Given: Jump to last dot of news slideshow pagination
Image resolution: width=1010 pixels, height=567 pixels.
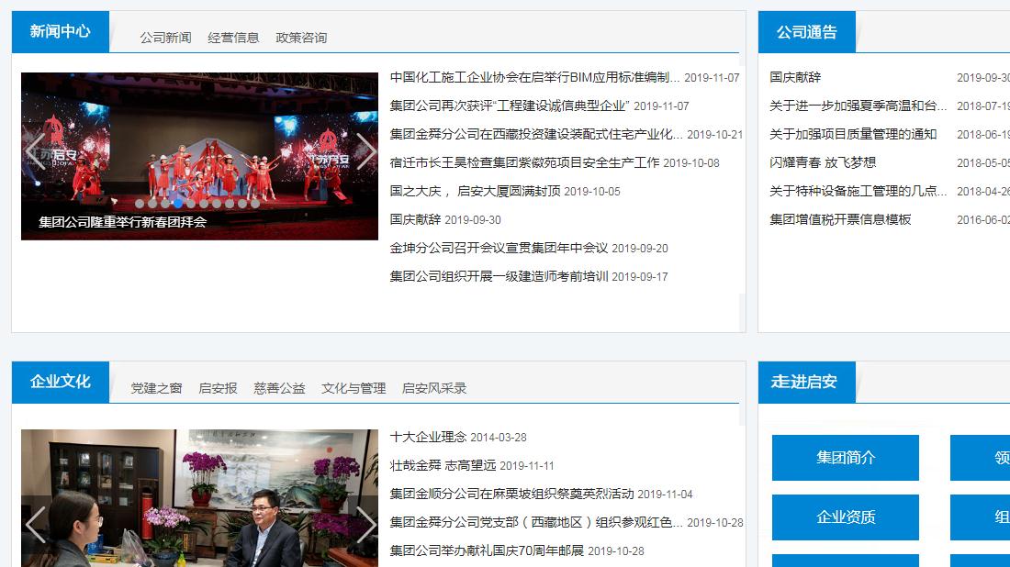Looking at the screenshot, I should (255, 204).
